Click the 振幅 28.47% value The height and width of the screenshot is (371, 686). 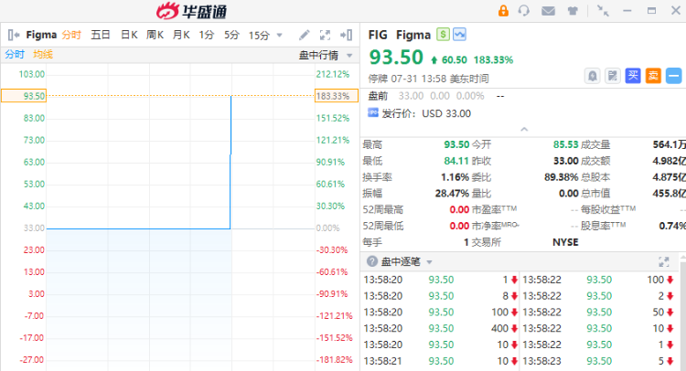pos(452,193)
